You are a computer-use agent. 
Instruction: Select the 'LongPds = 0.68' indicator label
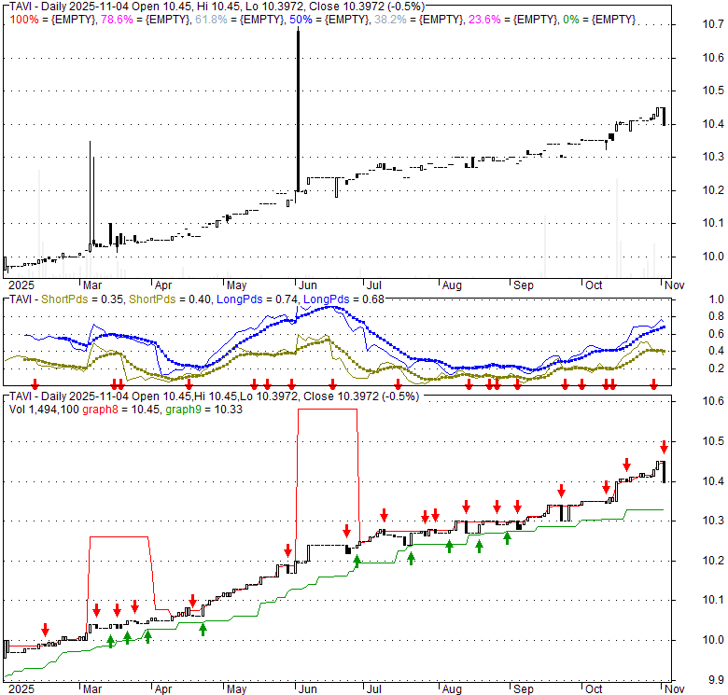[344, 299]
